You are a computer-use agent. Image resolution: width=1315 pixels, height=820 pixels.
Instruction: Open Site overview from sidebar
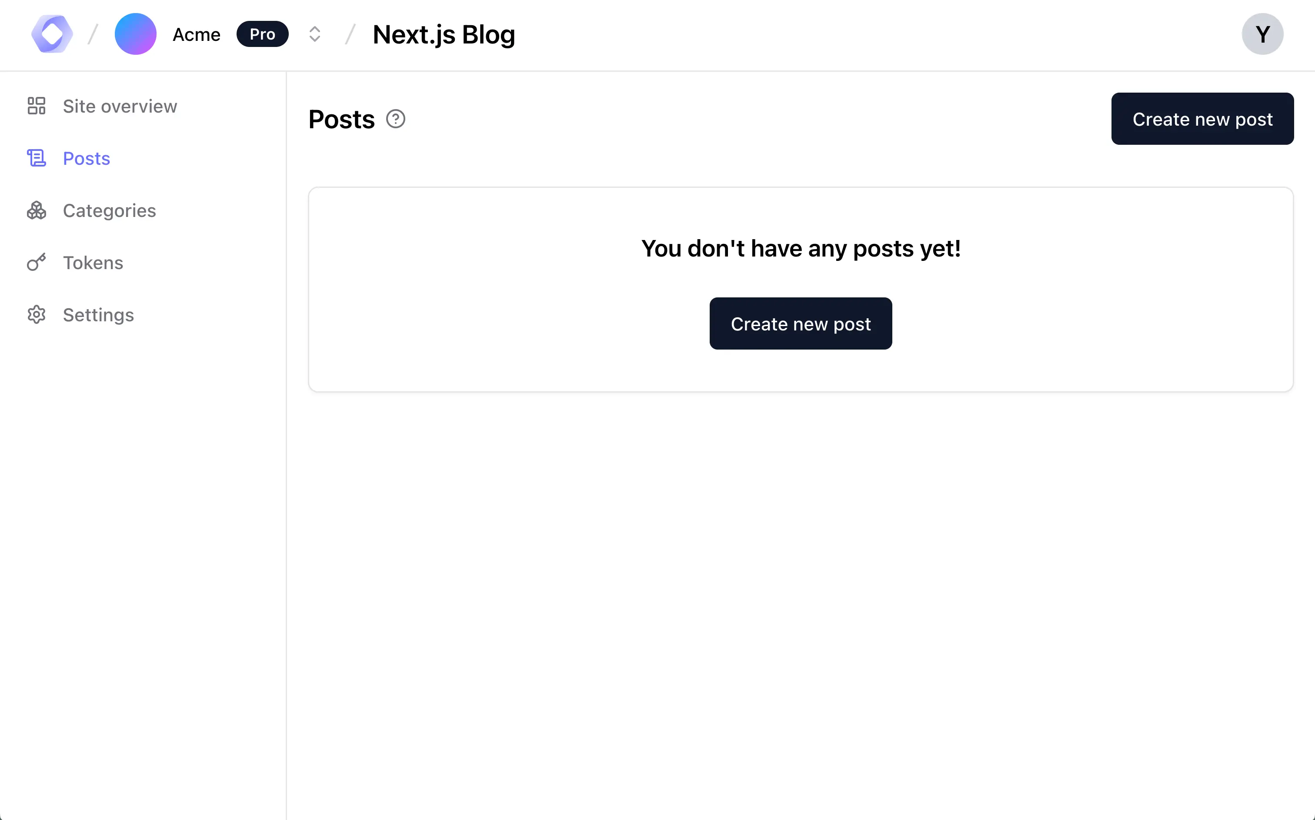pyautogui.click(x=120, y=106)
